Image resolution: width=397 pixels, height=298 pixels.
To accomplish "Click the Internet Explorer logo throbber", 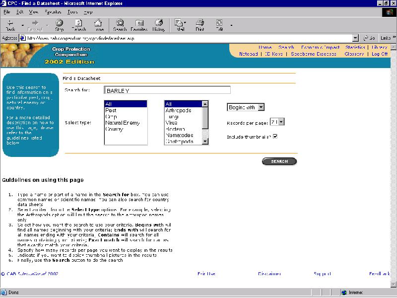I will pos(389,12).
